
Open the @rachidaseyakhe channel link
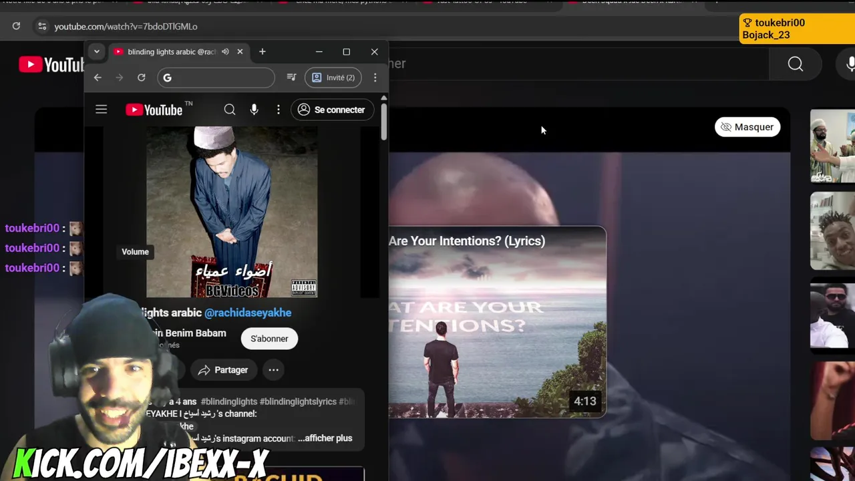coord(248,313)
